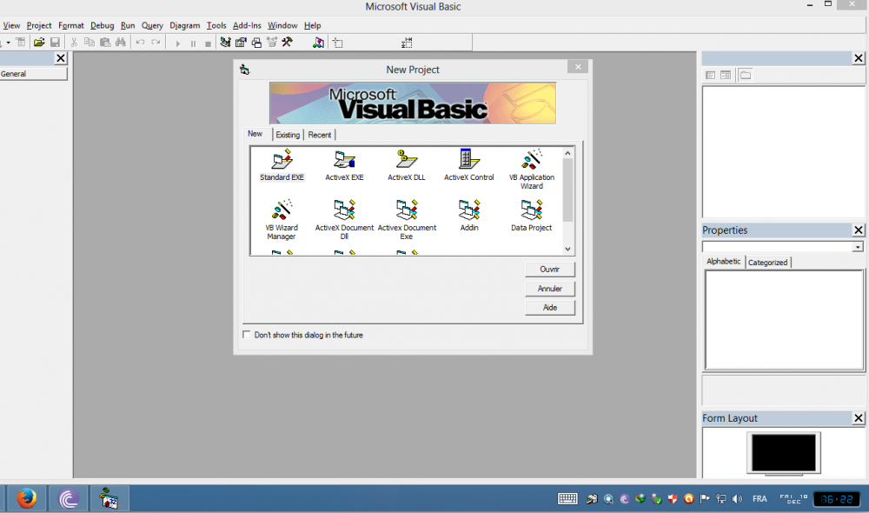Click the Toggle Folders icon in Project panel
Viewport: 869px width, 513px height.
point(746,75)
